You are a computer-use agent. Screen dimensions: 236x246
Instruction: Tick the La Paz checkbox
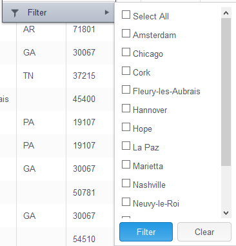[126, 146]
